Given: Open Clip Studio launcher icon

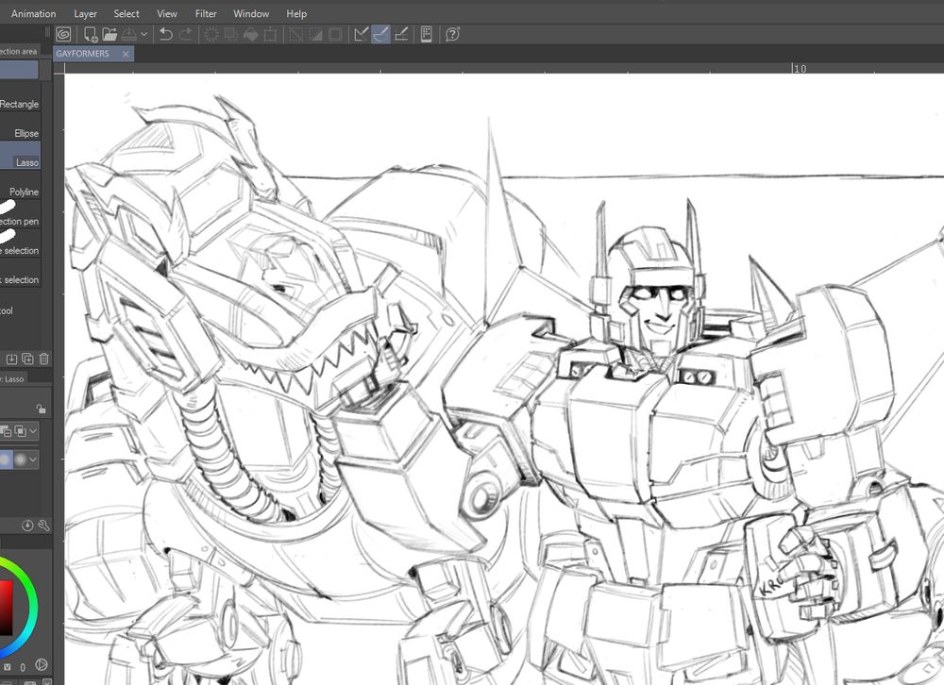Looking at the screenshot, I should (64, 35).
